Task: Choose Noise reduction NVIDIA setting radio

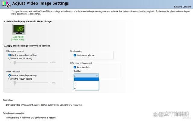Action: (10, 79)
